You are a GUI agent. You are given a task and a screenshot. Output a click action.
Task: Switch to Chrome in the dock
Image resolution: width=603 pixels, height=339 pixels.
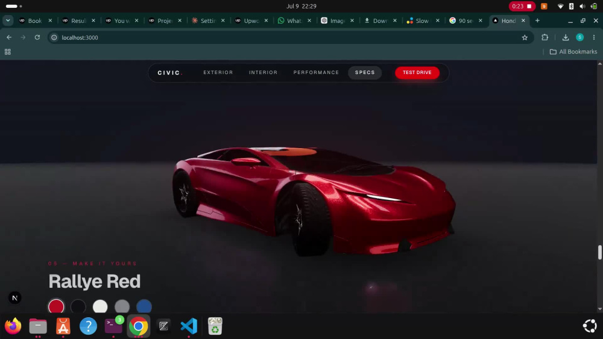tap(139, 326)
